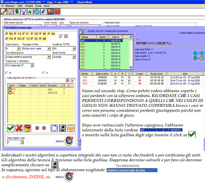
Task: Select class 048 in the green list
Action: coord(105,44)
